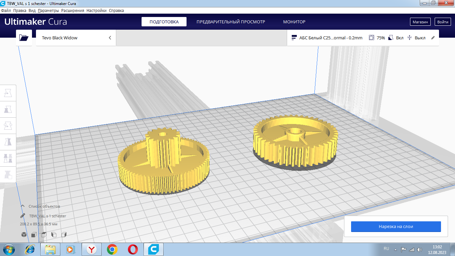The image size is (455, 256).
Task: Open Opera browser from taskbar
Action: (133, 249)
